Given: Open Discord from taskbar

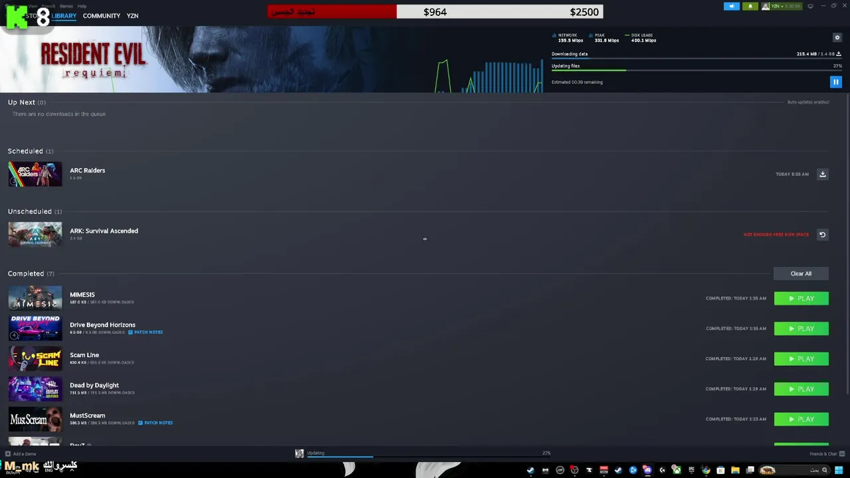Looking at the screenshot, I should tap(647, 470).
